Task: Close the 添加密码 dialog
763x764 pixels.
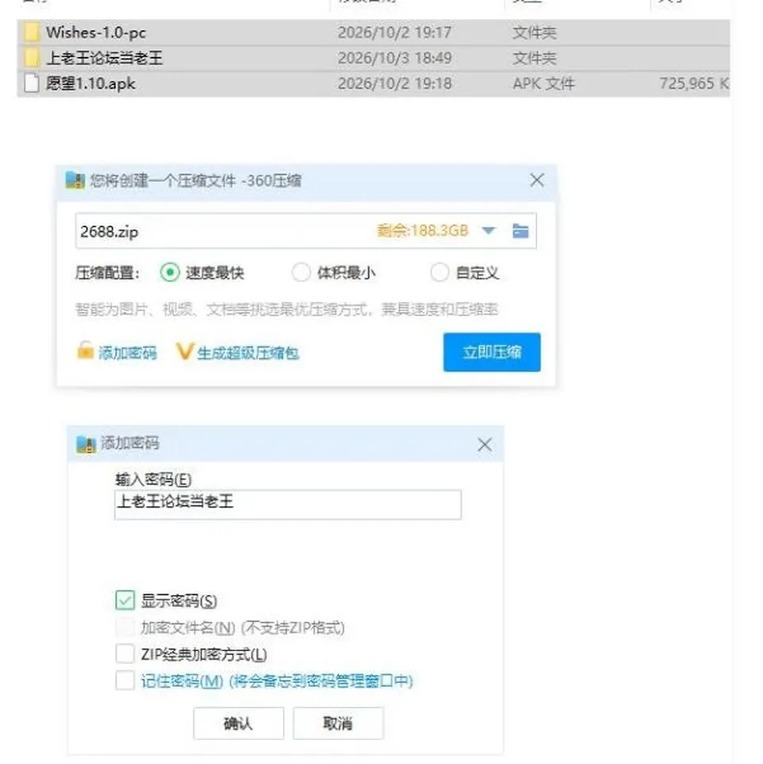Action: click(x=485, y=445)
